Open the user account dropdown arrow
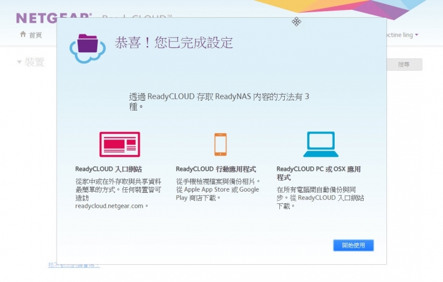 pyautogui.click(x=417, y=35)
